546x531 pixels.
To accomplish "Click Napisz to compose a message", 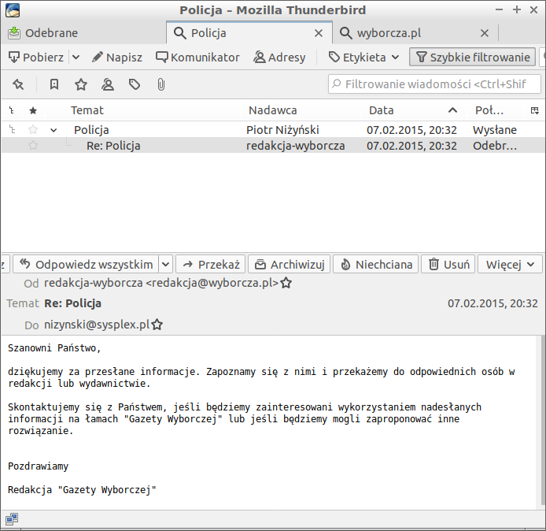I will (x=117, y=58).
